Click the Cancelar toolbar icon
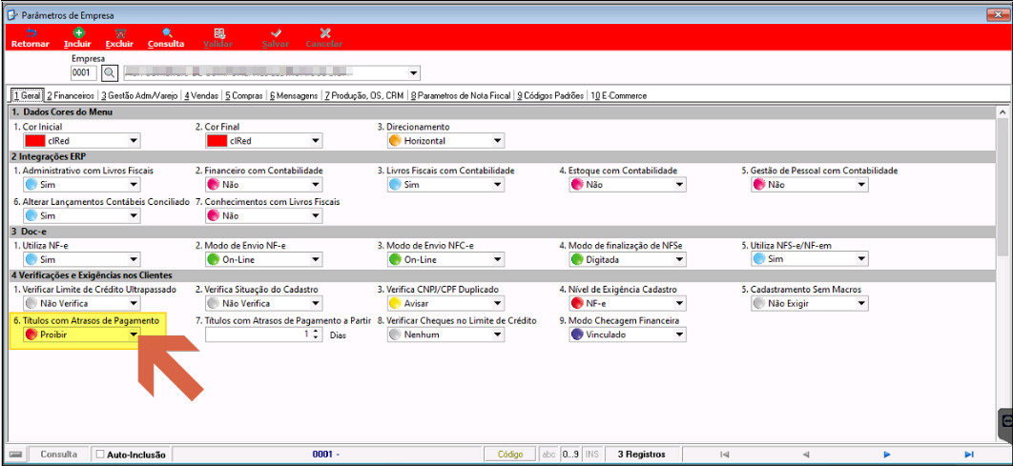Viewport: 1013px width, 466px height. pyautogui.click(x=325, y=33)
